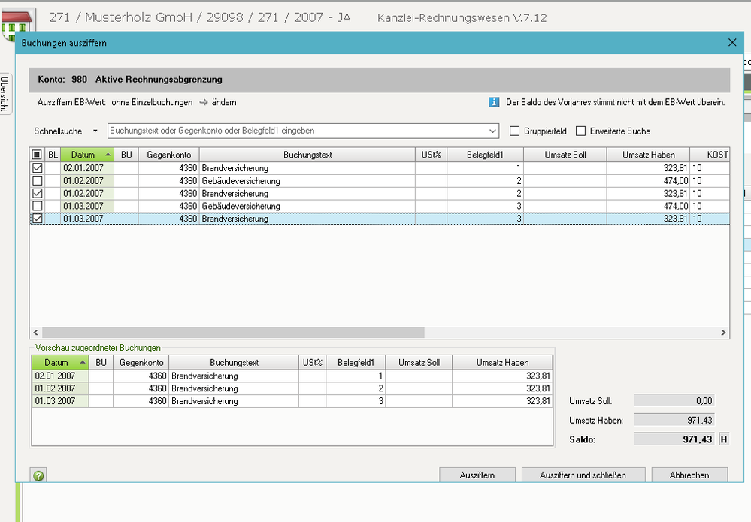Check the 01.02.2007 Gebäudeversicherung row
This screenshot has width=751, height=522.
(38, 181)
